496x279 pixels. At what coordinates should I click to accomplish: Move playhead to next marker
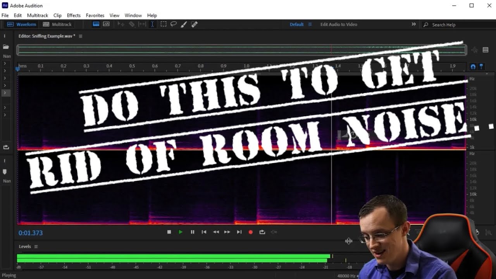pos(239,232)
